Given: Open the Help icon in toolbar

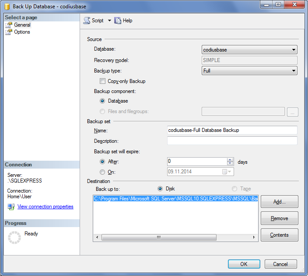Looking at the screenshot, I should 118,21.
